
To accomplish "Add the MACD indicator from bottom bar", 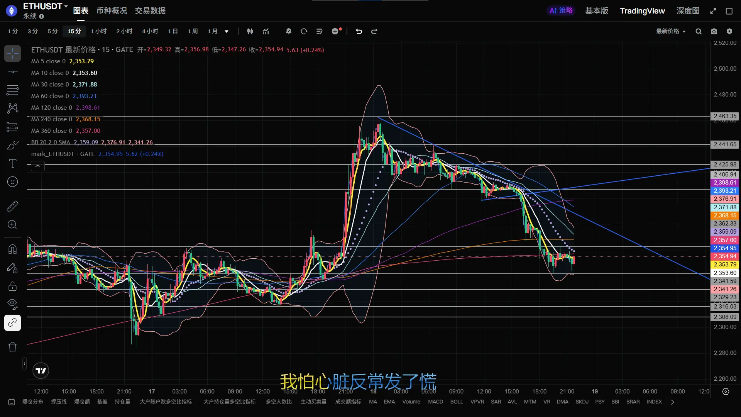I will click(x=435, y=402).
